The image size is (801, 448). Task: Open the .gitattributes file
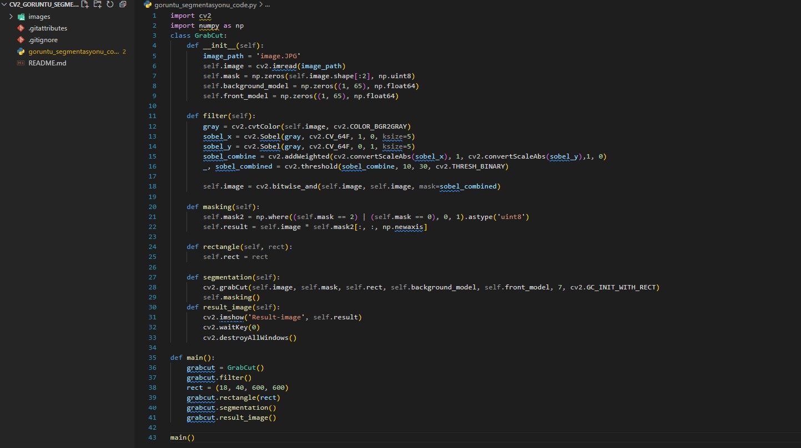click(x=48, y=28)
